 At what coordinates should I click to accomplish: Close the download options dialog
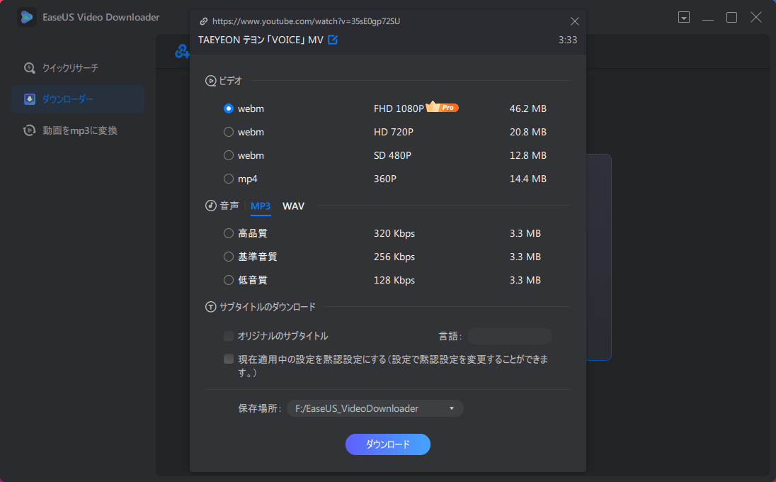(574, 21)
